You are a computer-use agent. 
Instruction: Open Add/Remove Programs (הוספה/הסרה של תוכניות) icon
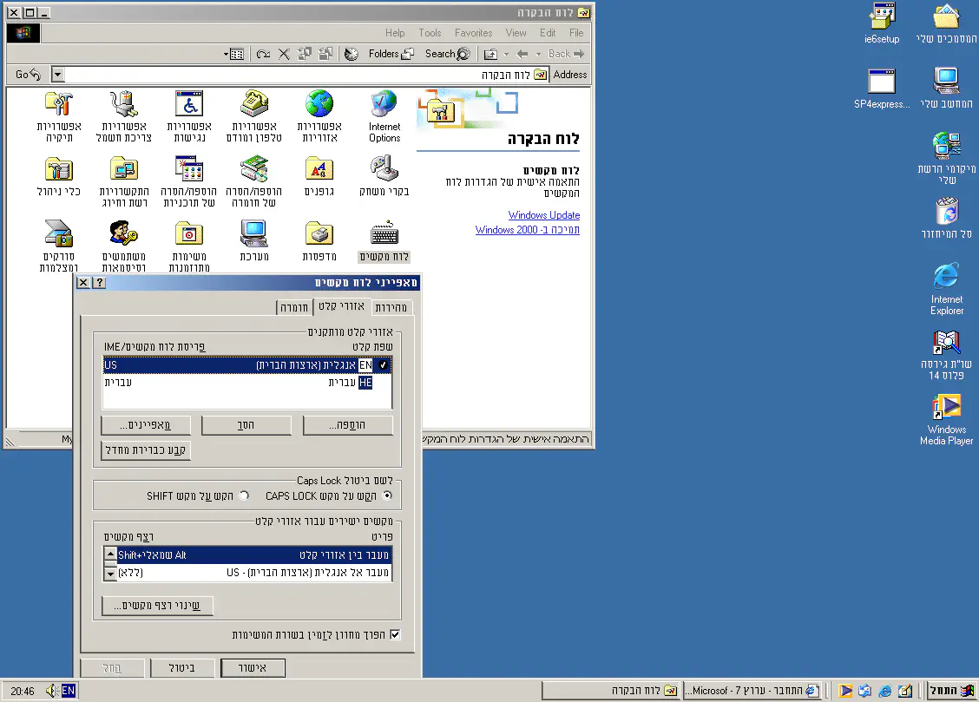[188, 168]
